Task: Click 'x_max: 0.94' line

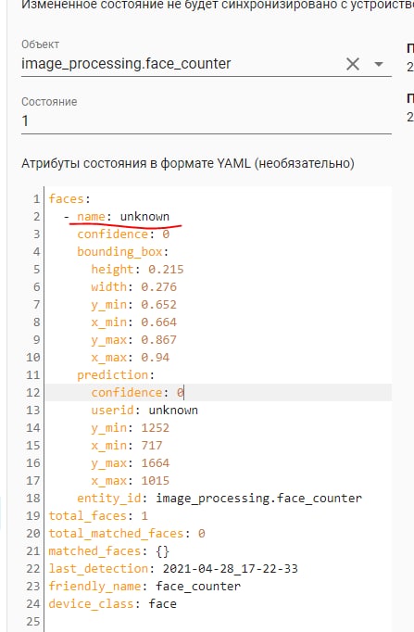Action: [x=130, y=358]
